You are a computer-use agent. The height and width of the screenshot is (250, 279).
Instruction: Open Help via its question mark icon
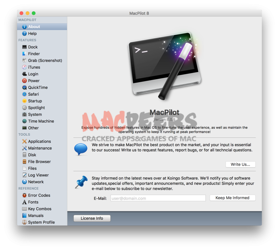(24, 33)
